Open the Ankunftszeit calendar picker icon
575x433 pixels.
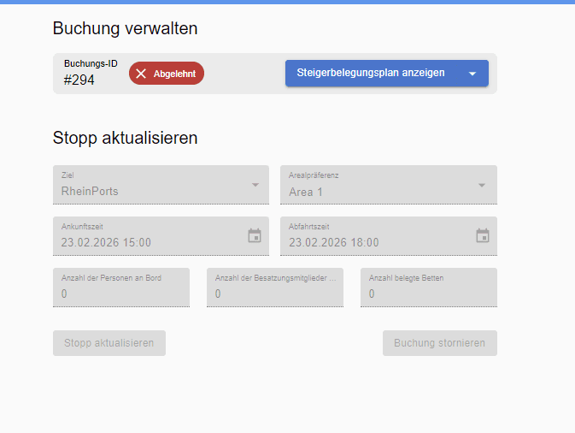point(255,235)
